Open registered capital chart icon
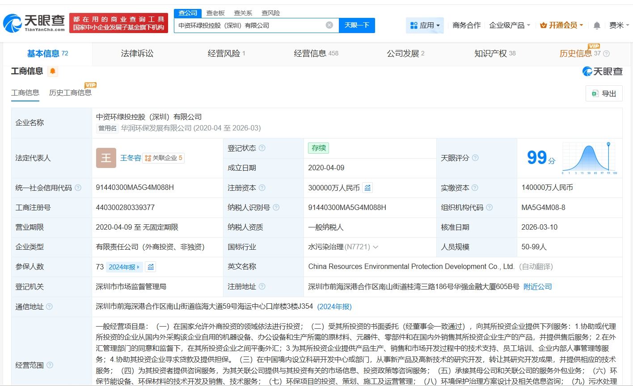The height and width of the screenshot is (386, 633). 367,188
